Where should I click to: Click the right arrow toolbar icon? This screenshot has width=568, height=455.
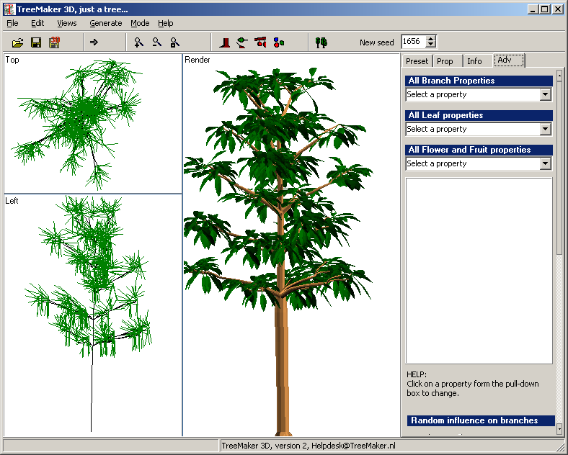[94, 42]
